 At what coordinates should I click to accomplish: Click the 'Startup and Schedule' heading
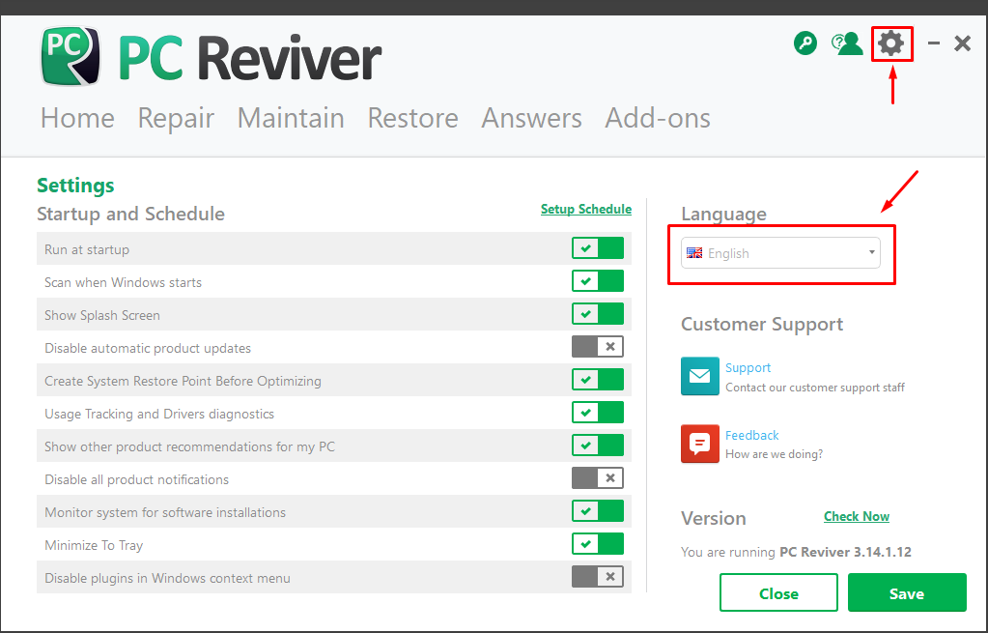[x=130, y=215]
